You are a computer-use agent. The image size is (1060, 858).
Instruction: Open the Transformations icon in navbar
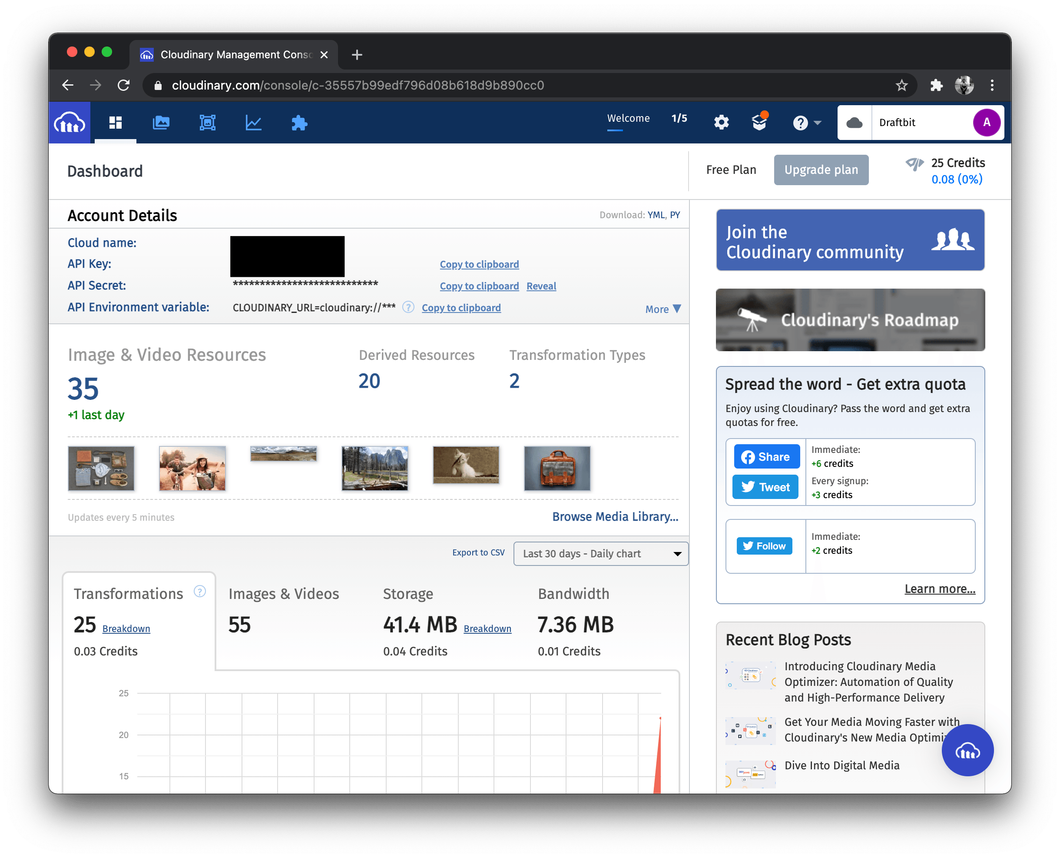[208, 123]
